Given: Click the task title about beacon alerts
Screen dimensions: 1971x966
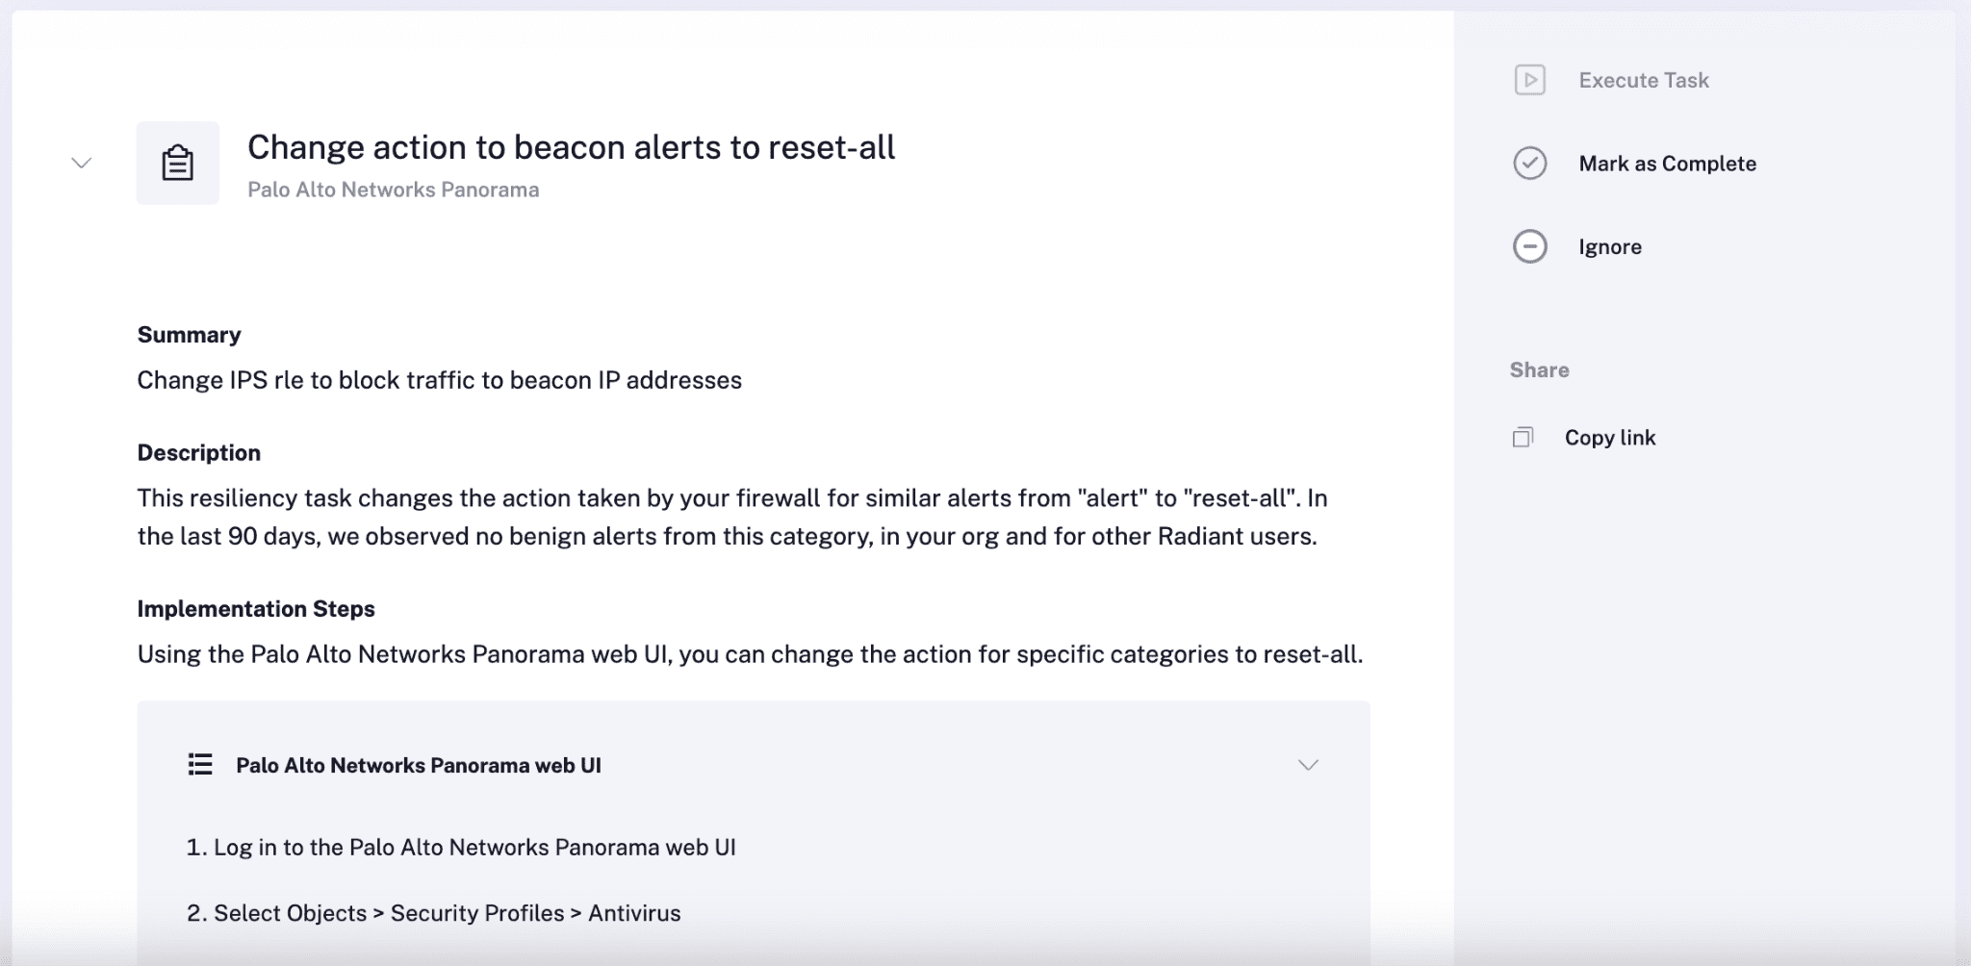Looking at the screenshot, I should (571, 147).
